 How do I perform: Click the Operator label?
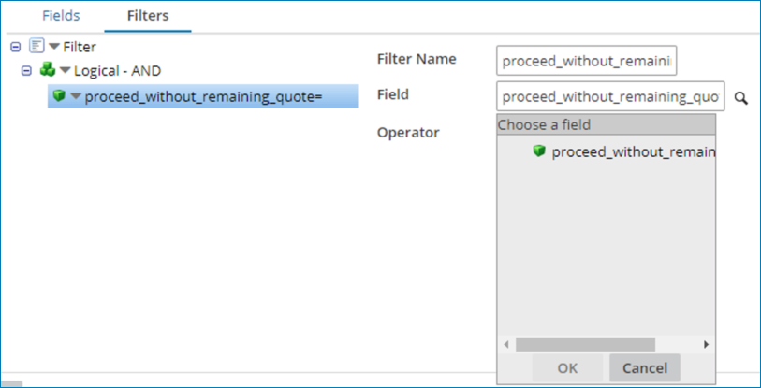tap(408, 133)
